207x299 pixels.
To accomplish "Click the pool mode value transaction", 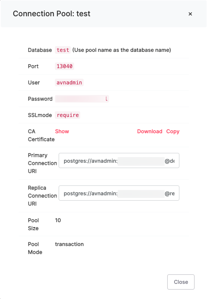I will click(x=69, y=244).
